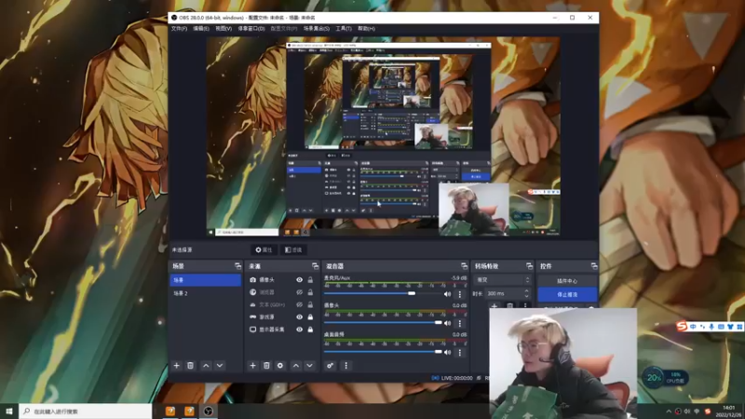The image size is (745, 419).
Task: Click the 插件中心 button in 控件 panel
Action: tap(567, 281)
